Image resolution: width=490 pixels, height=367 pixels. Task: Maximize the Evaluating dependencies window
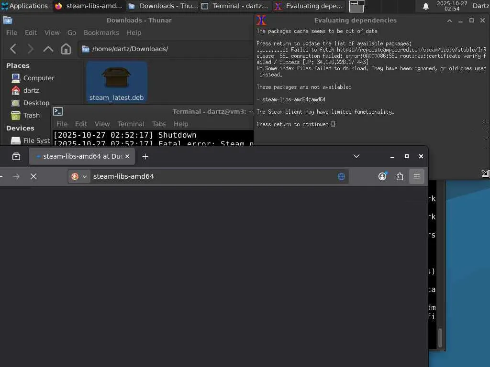[471, 20]
